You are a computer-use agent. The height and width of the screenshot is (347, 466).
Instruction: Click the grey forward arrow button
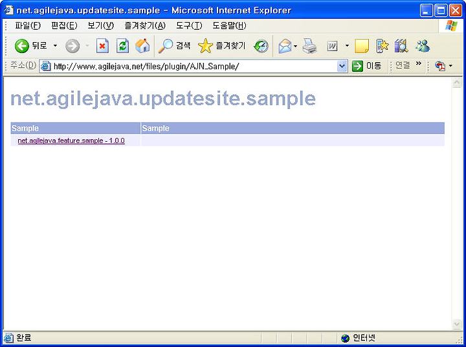coord(72,46)
